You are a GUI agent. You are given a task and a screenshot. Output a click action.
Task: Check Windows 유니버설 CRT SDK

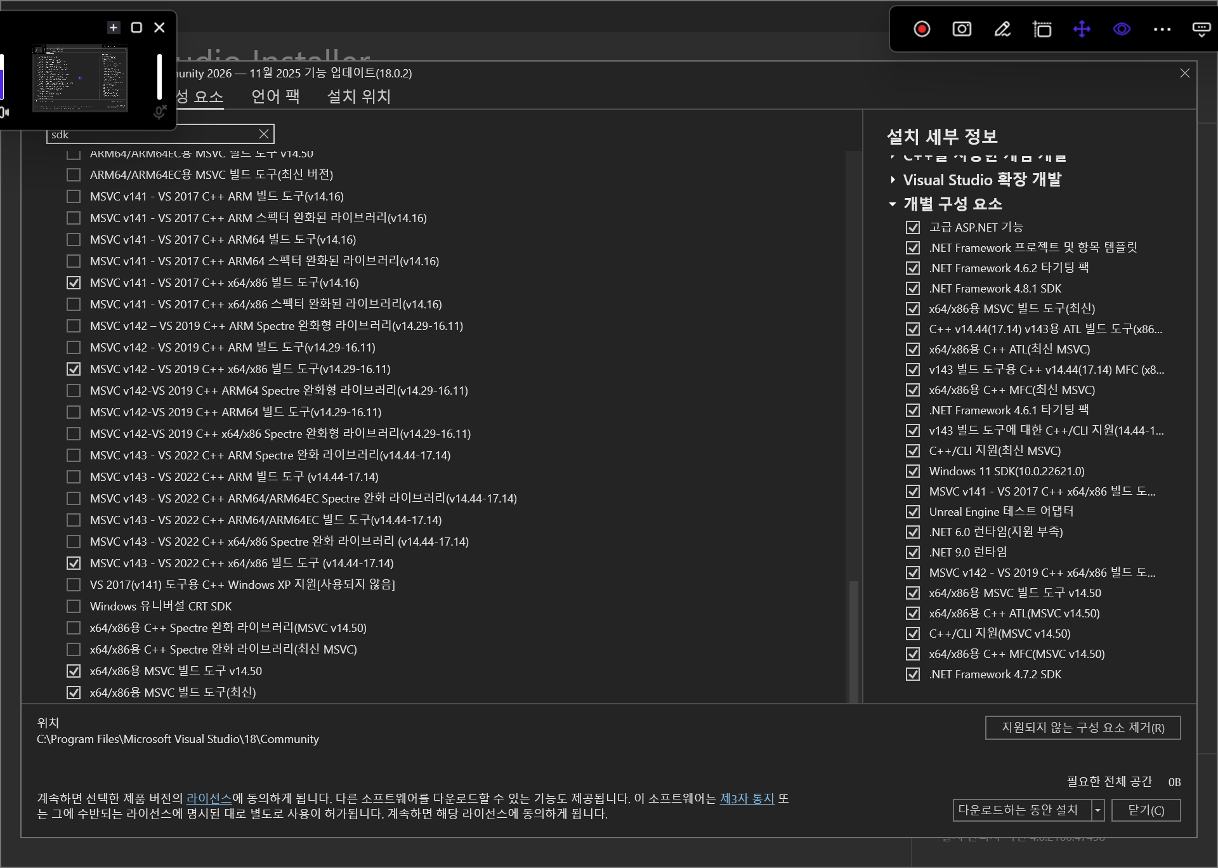[x=73, y=606]
